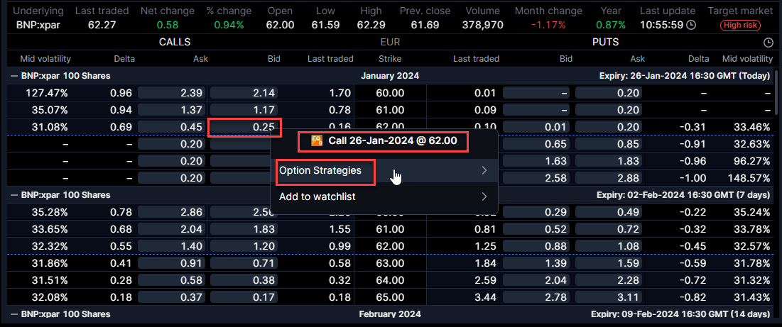Click put ask price 3.11 at strike 65.00
This screenshot has width=782, height=327.
coord(609,296)
